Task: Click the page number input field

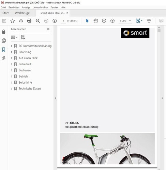Action: click(x=63, y=21)
